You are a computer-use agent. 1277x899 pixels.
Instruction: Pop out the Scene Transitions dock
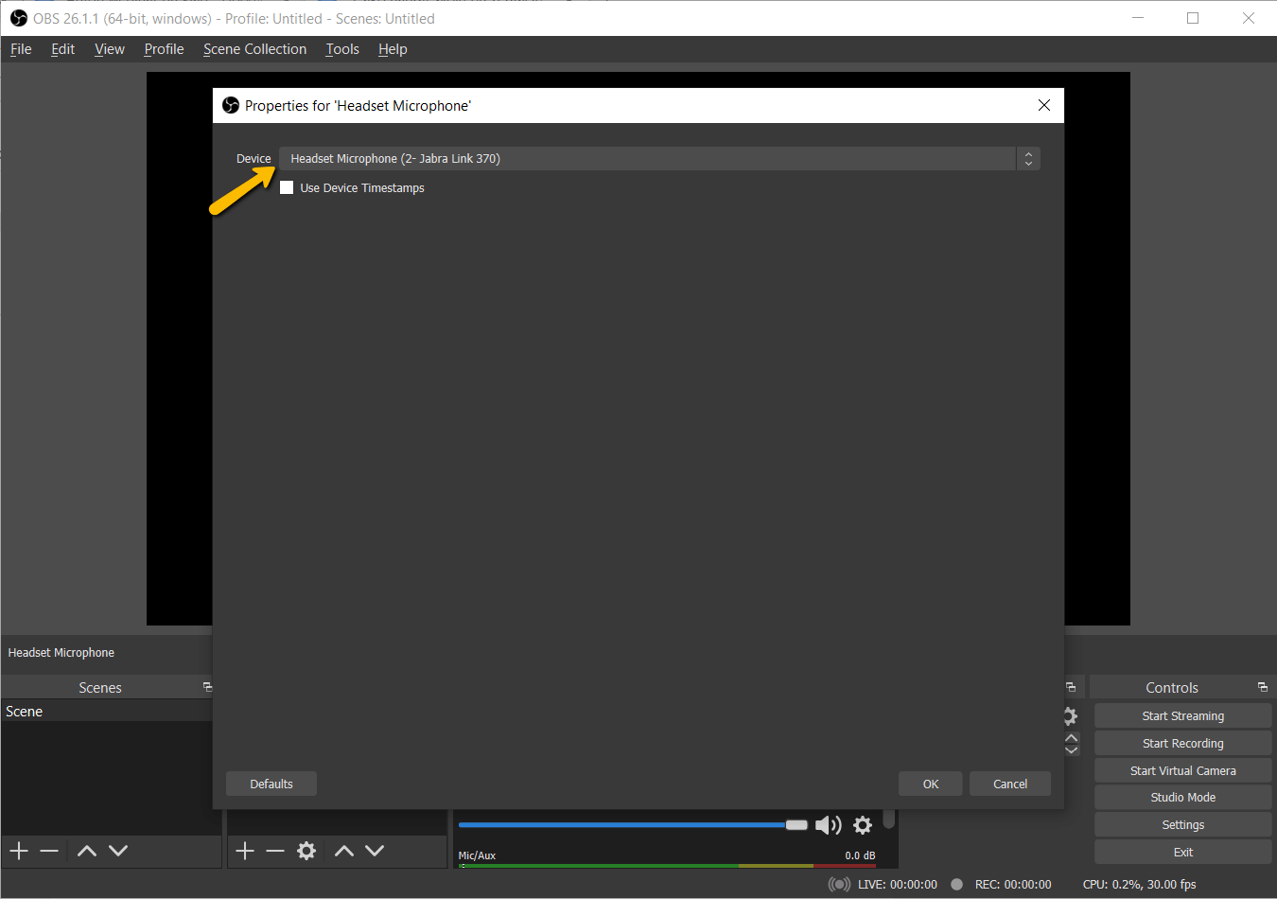pyautogui.click(x=1071, y=687)
